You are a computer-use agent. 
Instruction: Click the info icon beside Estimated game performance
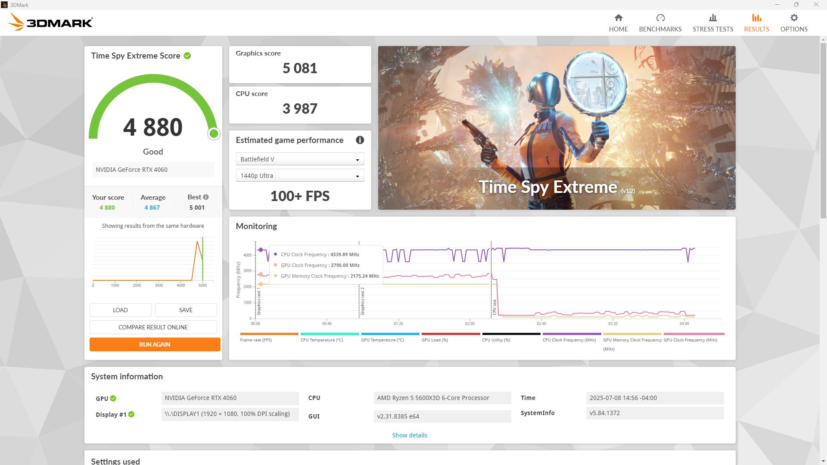click(360, 140)
